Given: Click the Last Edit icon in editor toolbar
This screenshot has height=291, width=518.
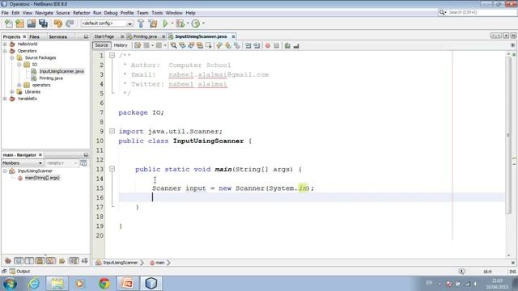Looking at the screenshot, I should (x=138, y=45).
